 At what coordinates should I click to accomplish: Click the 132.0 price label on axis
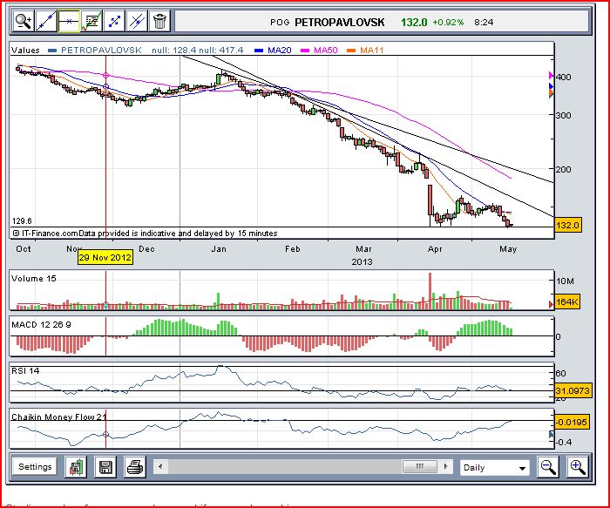pos(566,226)
